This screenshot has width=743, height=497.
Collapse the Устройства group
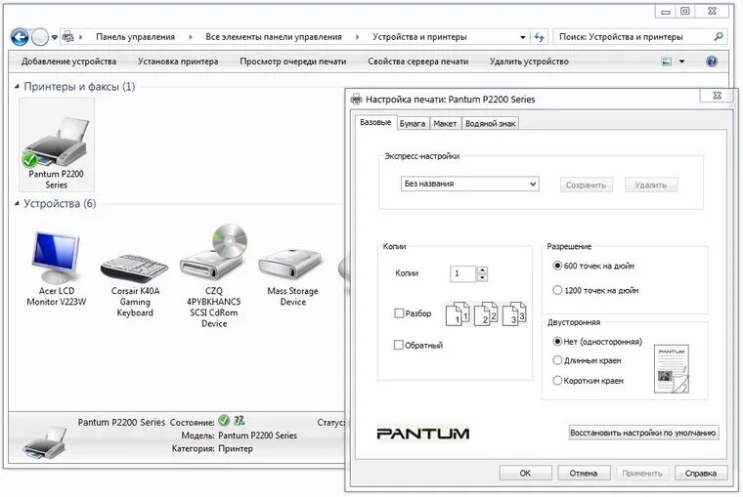[17, 203]
